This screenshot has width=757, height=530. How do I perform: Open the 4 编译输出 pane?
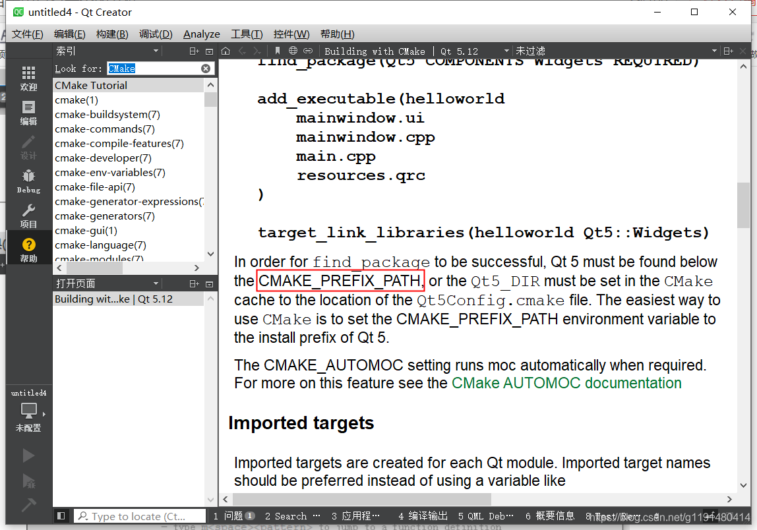[x=423, y=516]
